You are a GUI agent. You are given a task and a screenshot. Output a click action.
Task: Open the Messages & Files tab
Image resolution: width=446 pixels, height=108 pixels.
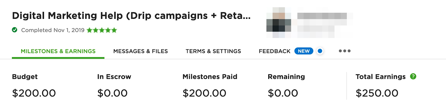pyautogui.click(x=140, y=51)
